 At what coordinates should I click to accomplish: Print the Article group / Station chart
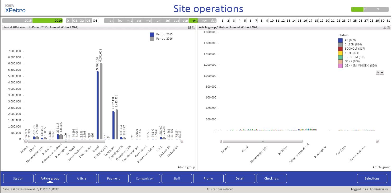385,27
